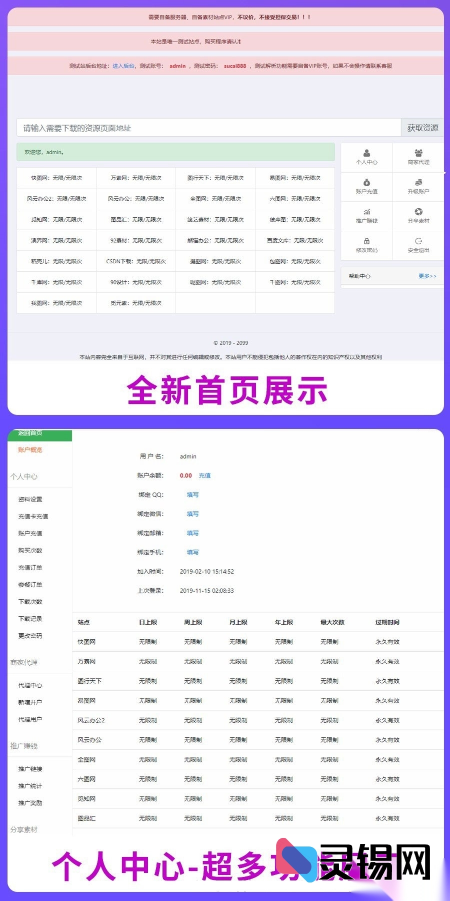
Task: Open 推广赚钱 chart icon
Action: [x=366, y=212]
